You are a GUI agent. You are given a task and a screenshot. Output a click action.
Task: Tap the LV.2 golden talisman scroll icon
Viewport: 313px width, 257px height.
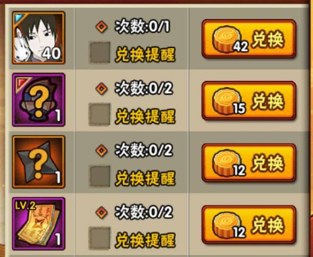39,224
